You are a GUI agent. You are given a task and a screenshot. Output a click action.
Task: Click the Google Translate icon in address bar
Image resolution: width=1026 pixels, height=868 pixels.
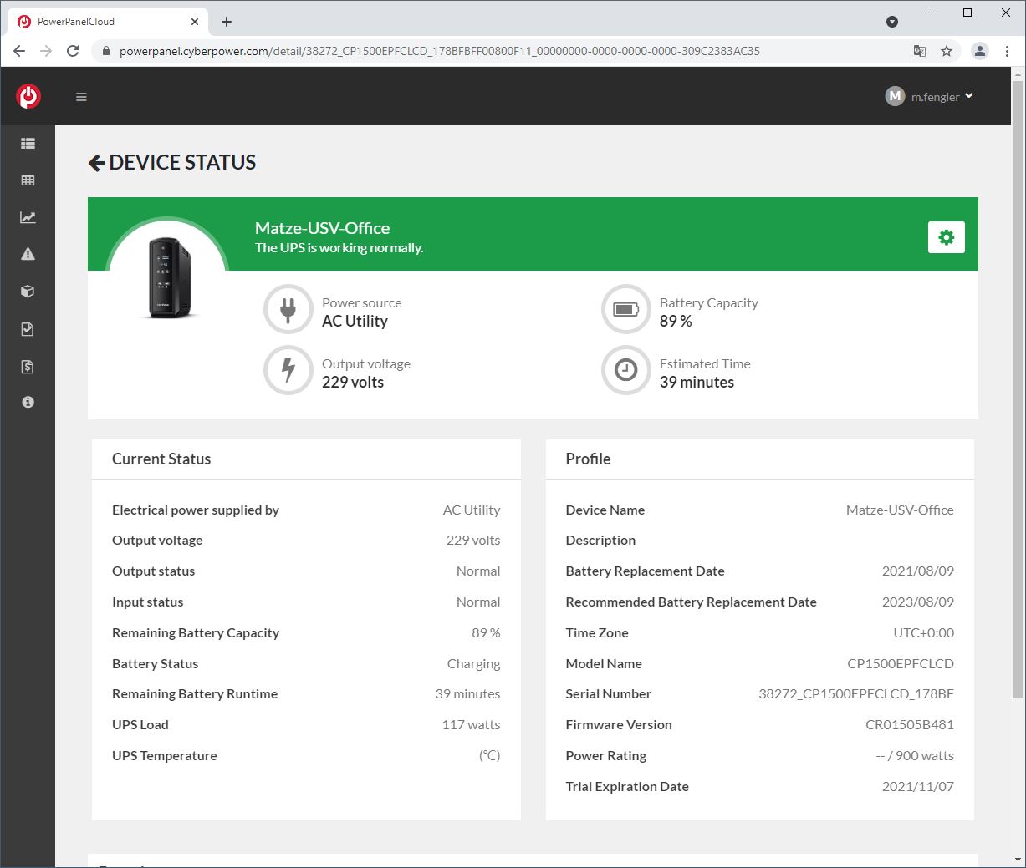coord(920,51)
